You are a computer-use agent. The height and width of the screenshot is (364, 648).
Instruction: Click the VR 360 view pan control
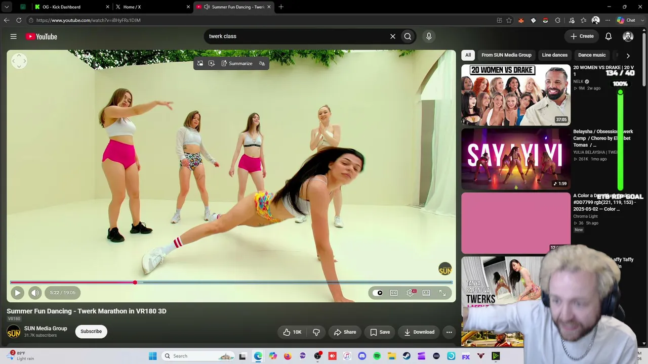[x=19, y=61]
